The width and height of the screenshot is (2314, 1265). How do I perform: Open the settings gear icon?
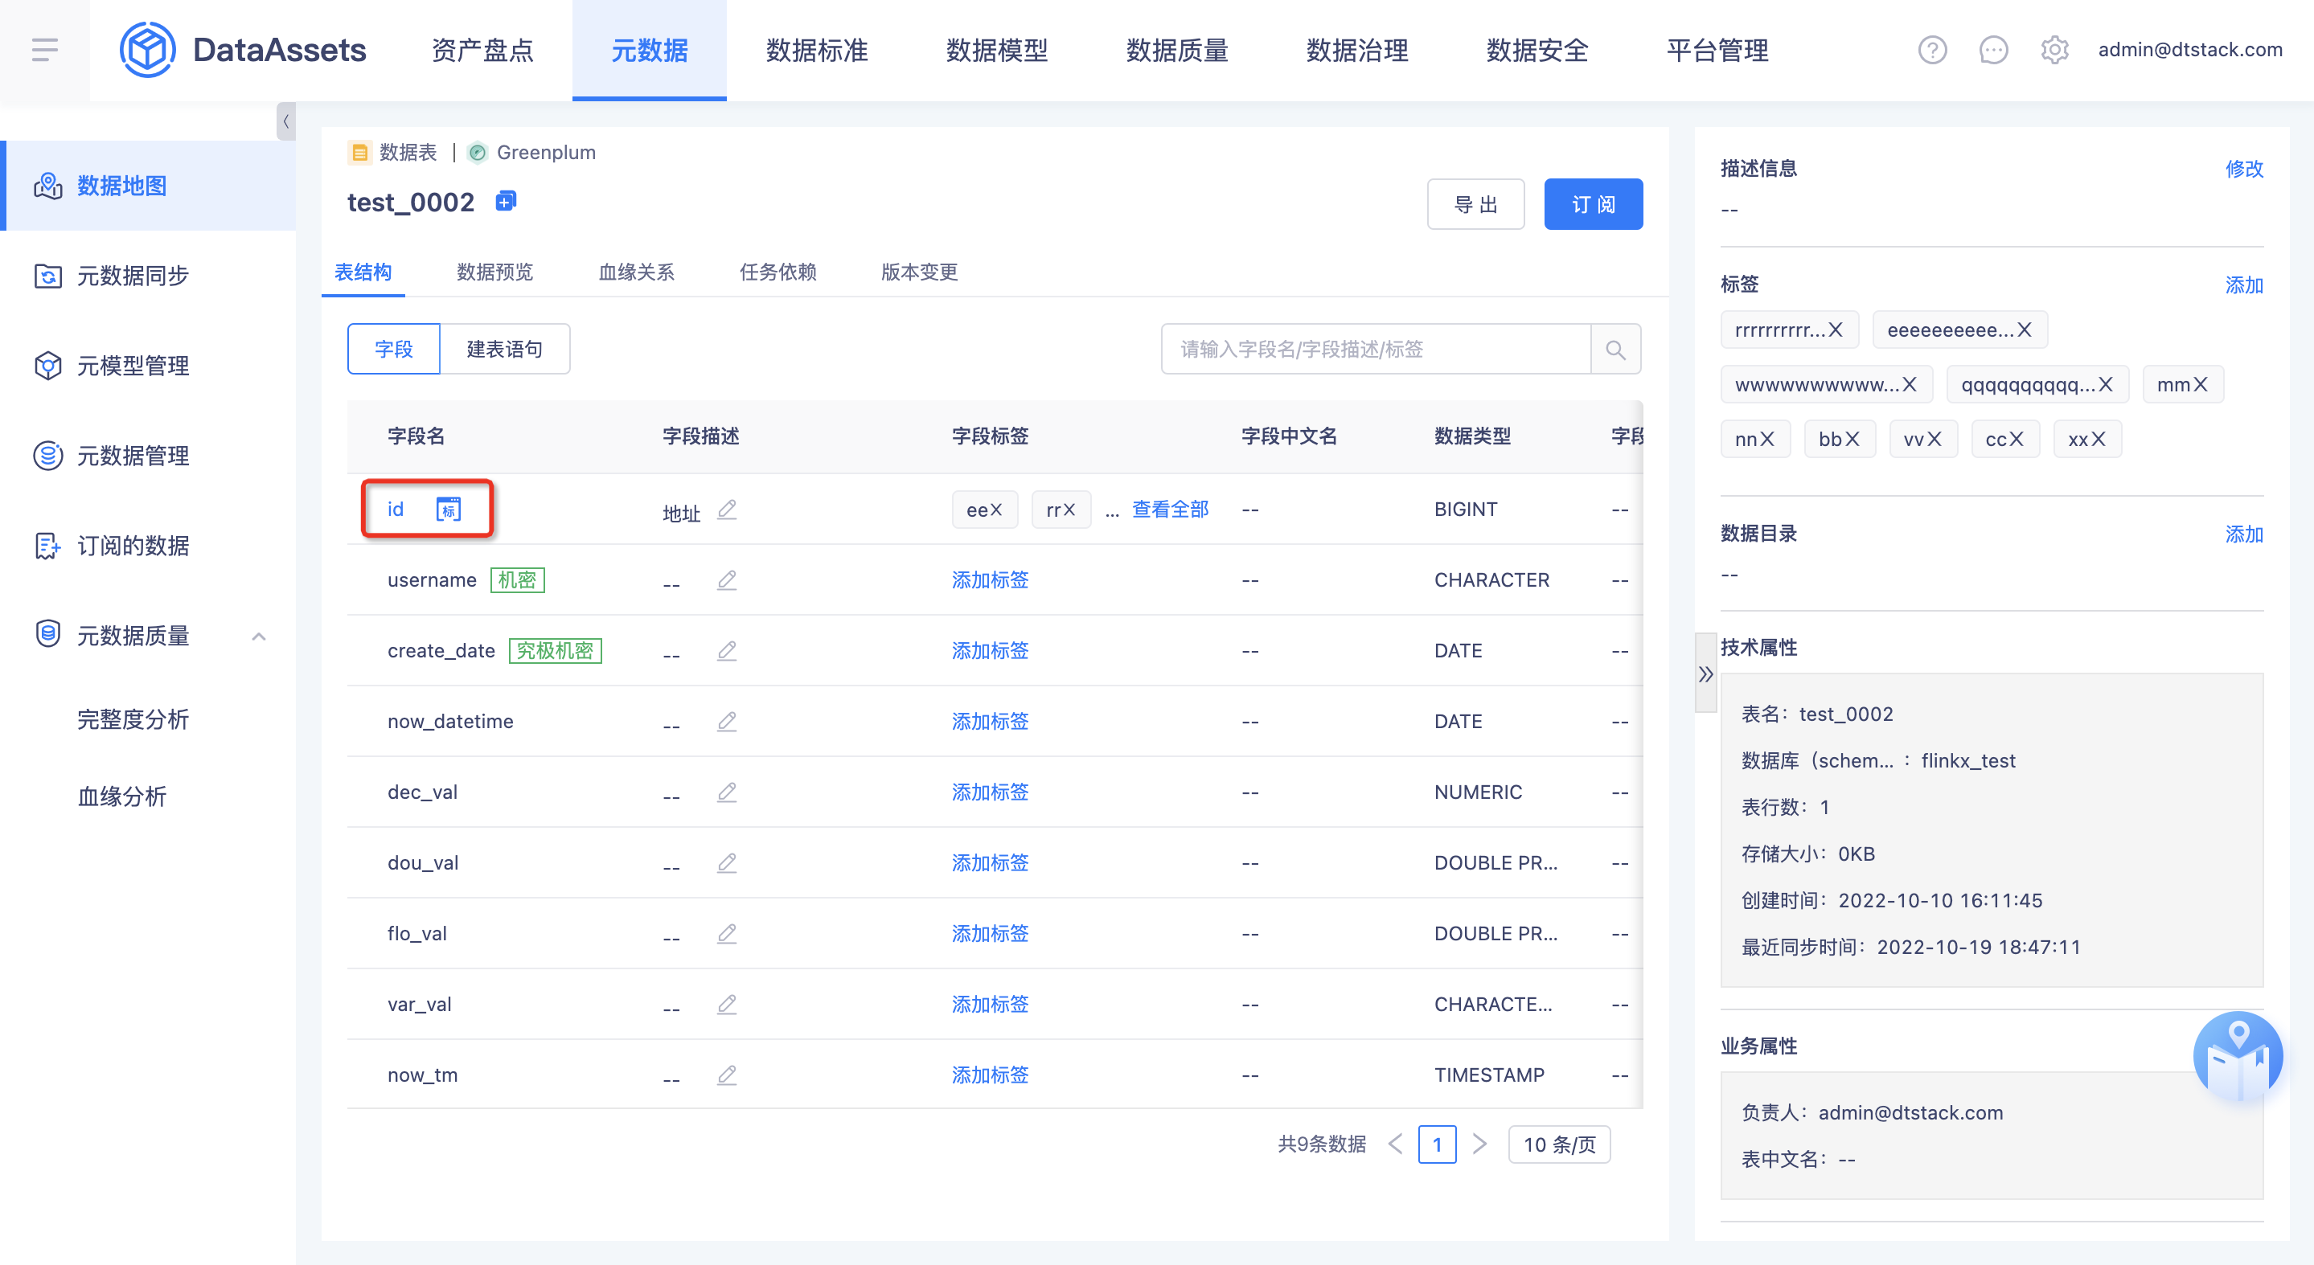coord(2054,51)
